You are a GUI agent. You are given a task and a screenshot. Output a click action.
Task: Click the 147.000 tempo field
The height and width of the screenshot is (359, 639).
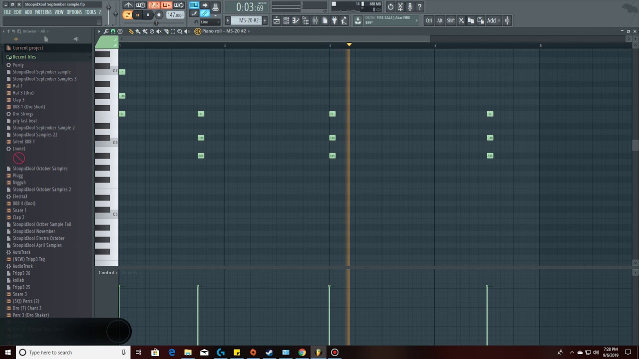[x=175, y=15]
